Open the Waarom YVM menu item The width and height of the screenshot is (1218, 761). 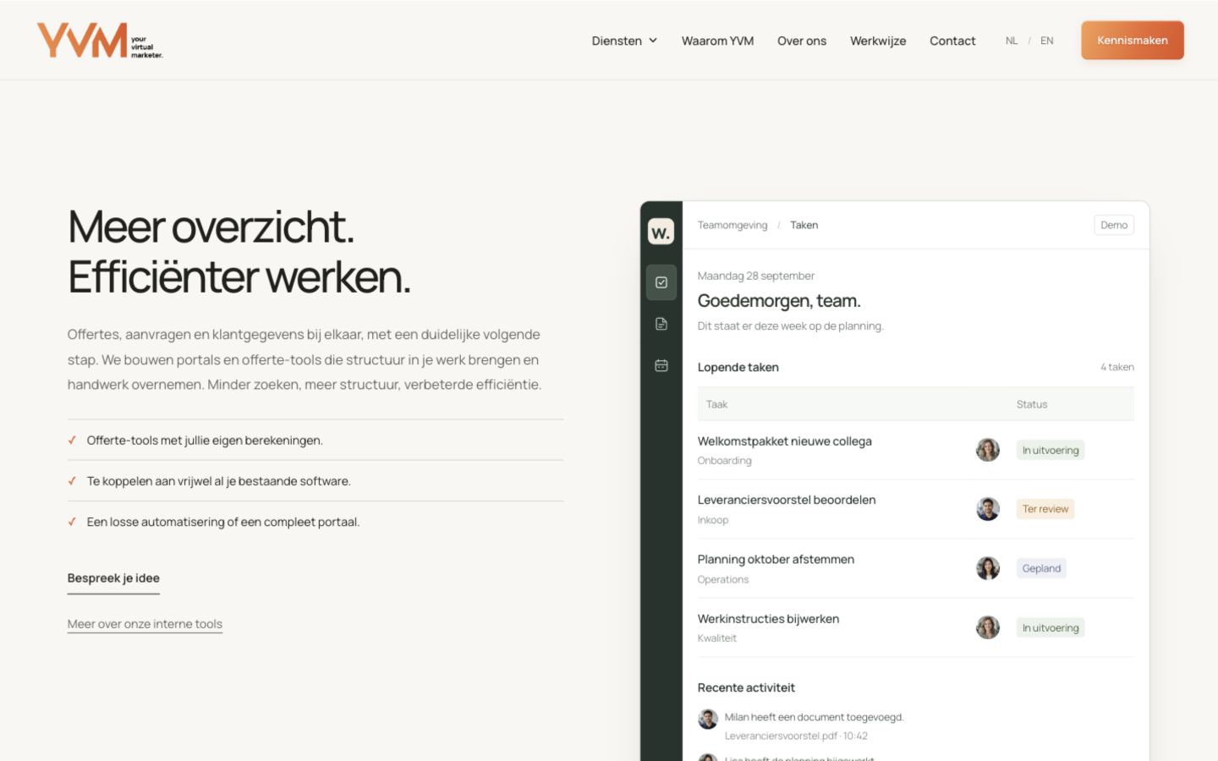pyautogui.click(x=717, y=41)
